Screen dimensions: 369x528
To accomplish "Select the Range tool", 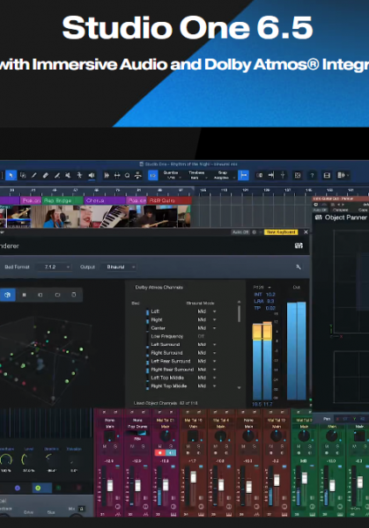I will [x=23, y=175].
